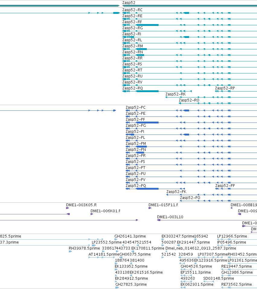Image resolution: width=257 pixels, height=289 pixels.
Task: Select the RE19447.5prime EST label
Action: [236, 266]
